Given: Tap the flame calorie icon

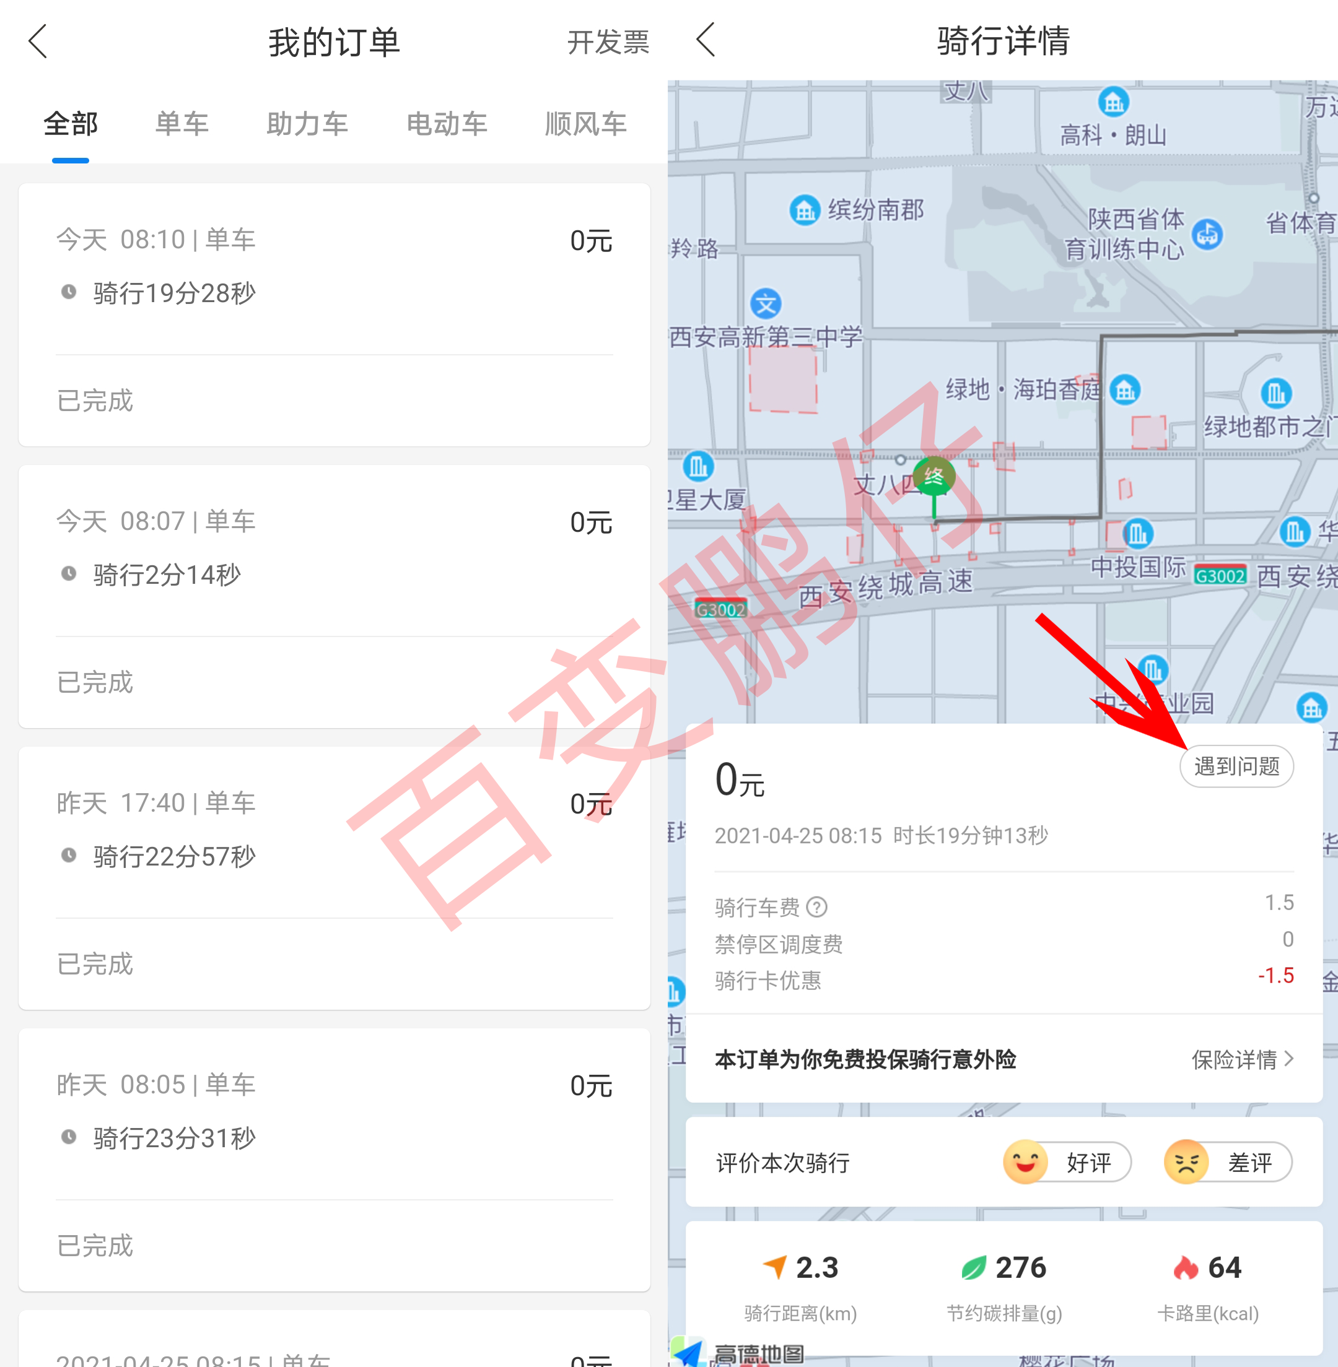Looking at the screenshot, I should click(1186, 1267).
